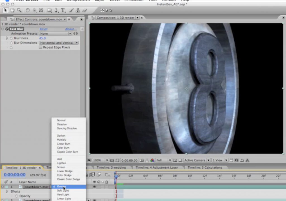This screenshot has width=286, height=201.
Task: Click the About link for Fast Blur
Action: click(71, 29)
